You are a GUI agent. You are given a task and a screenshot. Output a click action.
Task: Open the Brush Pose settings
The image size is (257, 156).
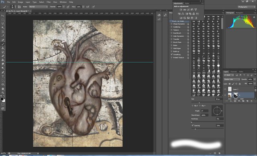click(177, 42)
